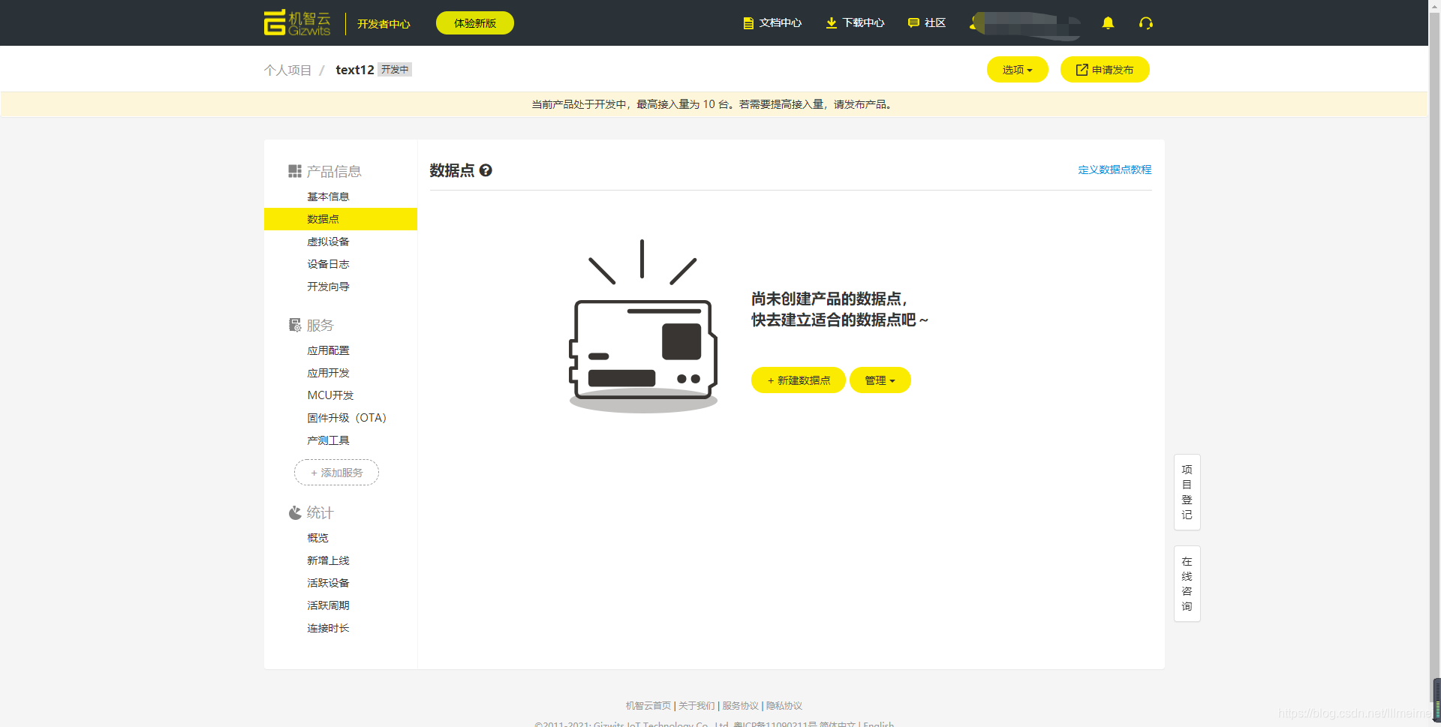
Task: Click the device illustration image
Action: point(643,326)
